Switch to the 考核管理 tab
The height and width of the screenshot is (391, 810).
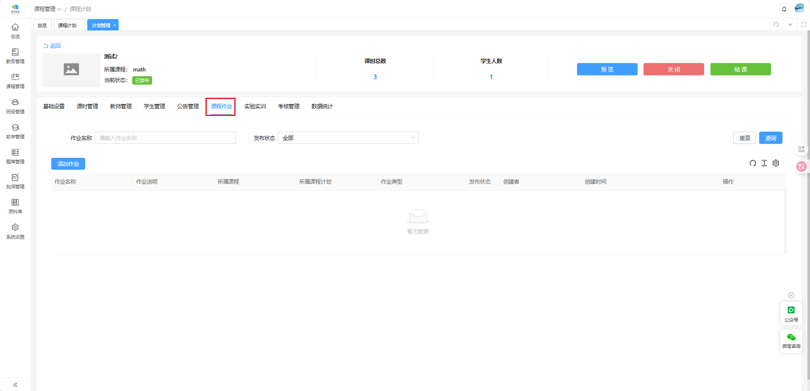[x=288, y=107]
